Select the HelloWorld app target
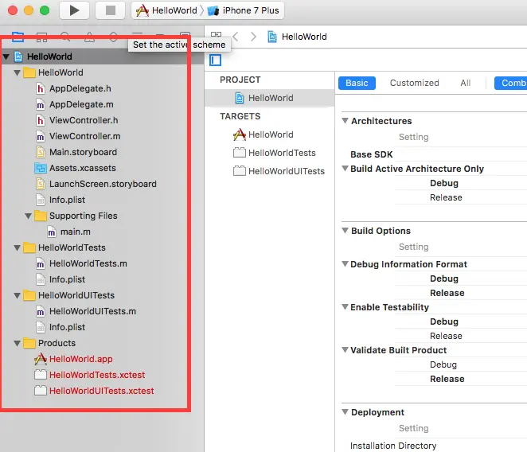Image resolution: width=527 pixels, height=452 pixels. point(263,134)
